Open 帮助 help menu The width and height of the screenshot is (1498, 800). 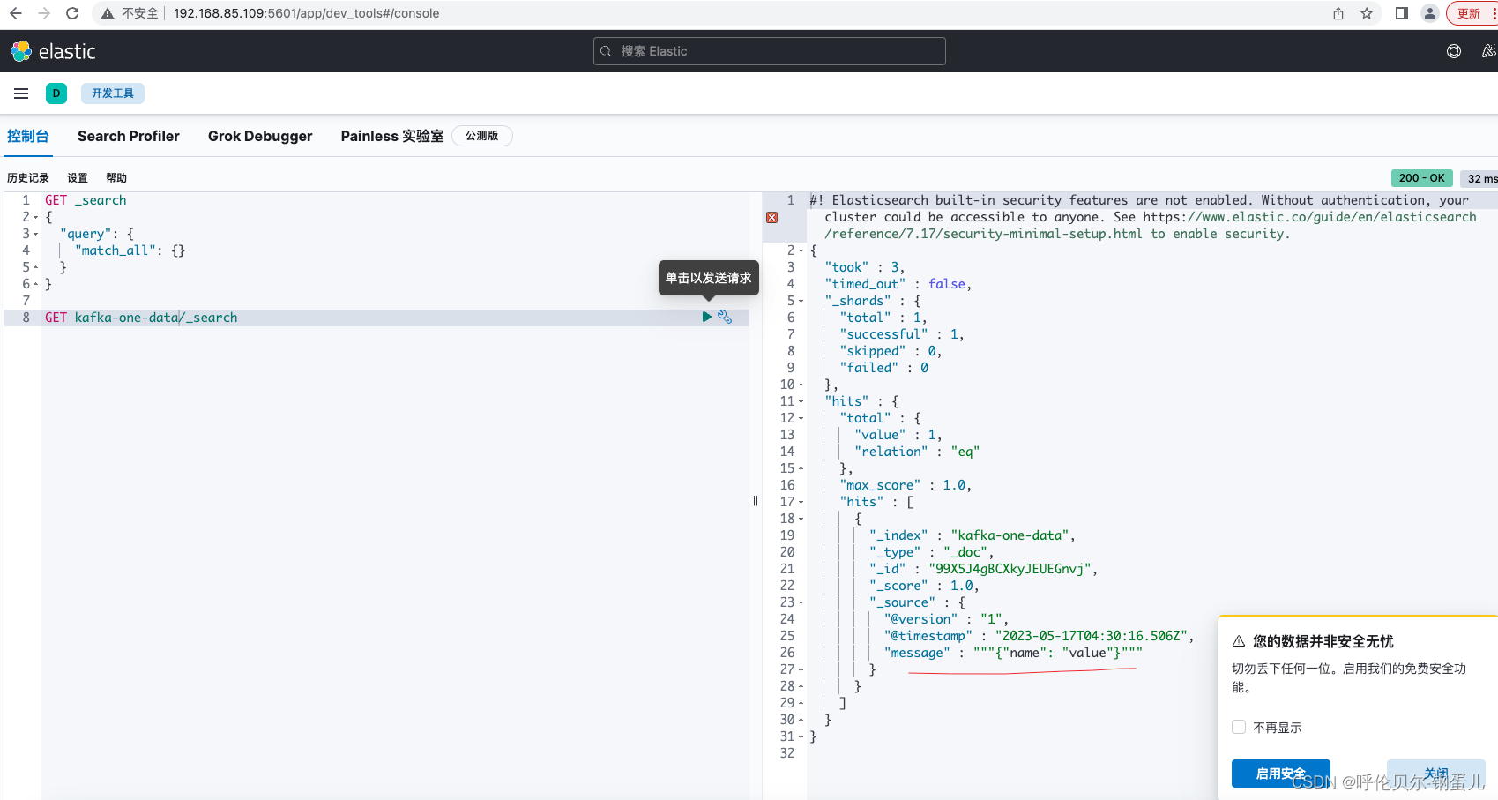pyautogui.click(x=116, y=178)
